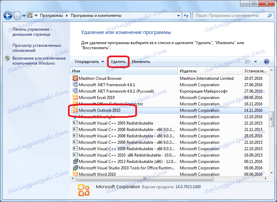
Task: Go forward with the Forward arrow button
Action: coord(17,16)
